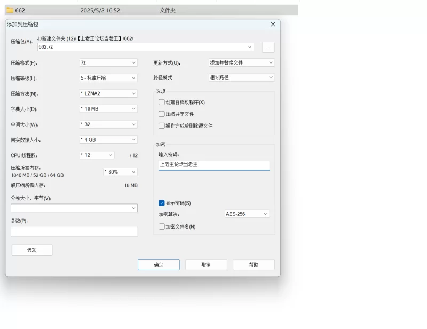Open the 单词大小 dropdown showing 32
The height and width of the screenshot is (329, 427).
pyautogui.click(x=108, y=124)
